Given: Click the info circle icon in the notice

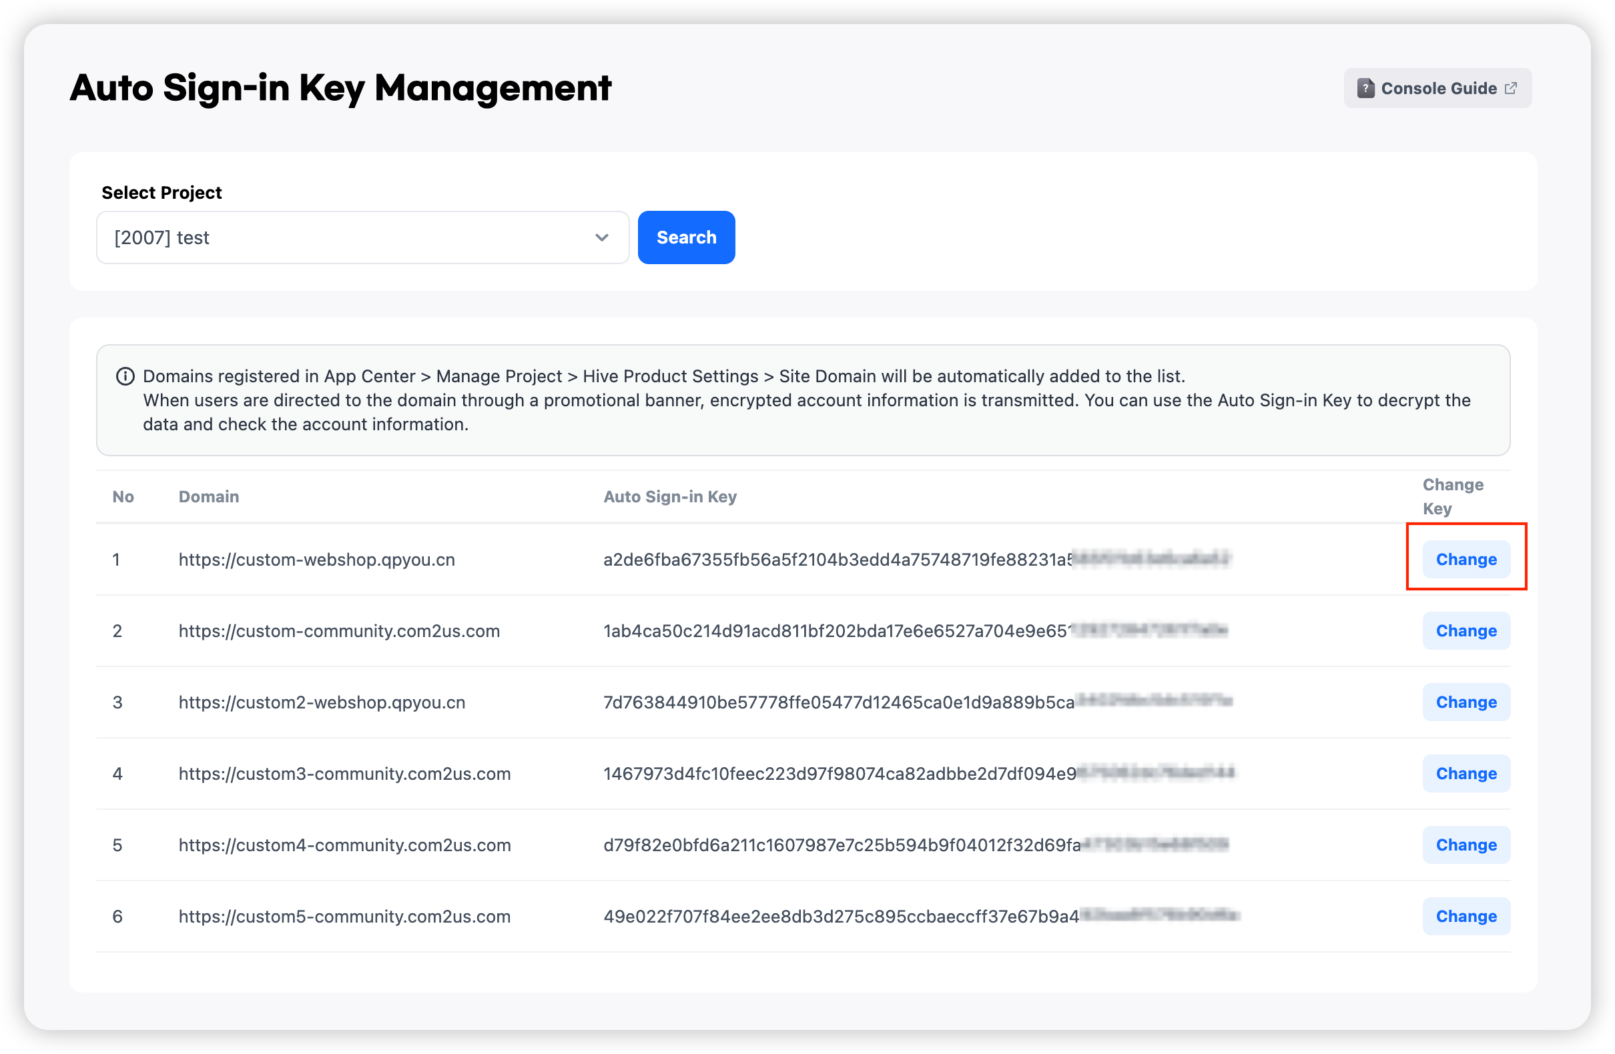Looking at the screenshot, I should [x=125, y=376].
